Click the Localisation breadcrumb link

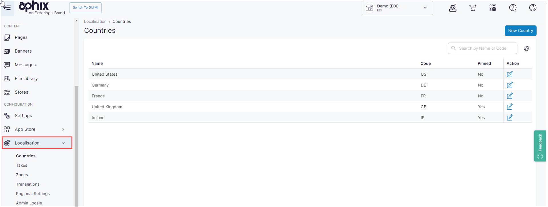95,21
